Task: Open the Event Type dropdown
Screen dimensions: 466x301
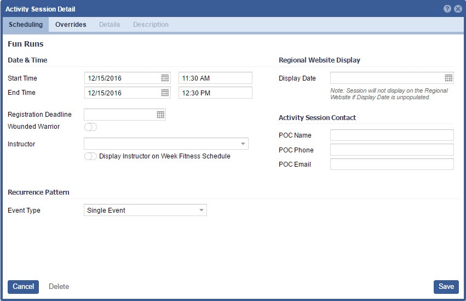Action: click(x=201, y=211)
